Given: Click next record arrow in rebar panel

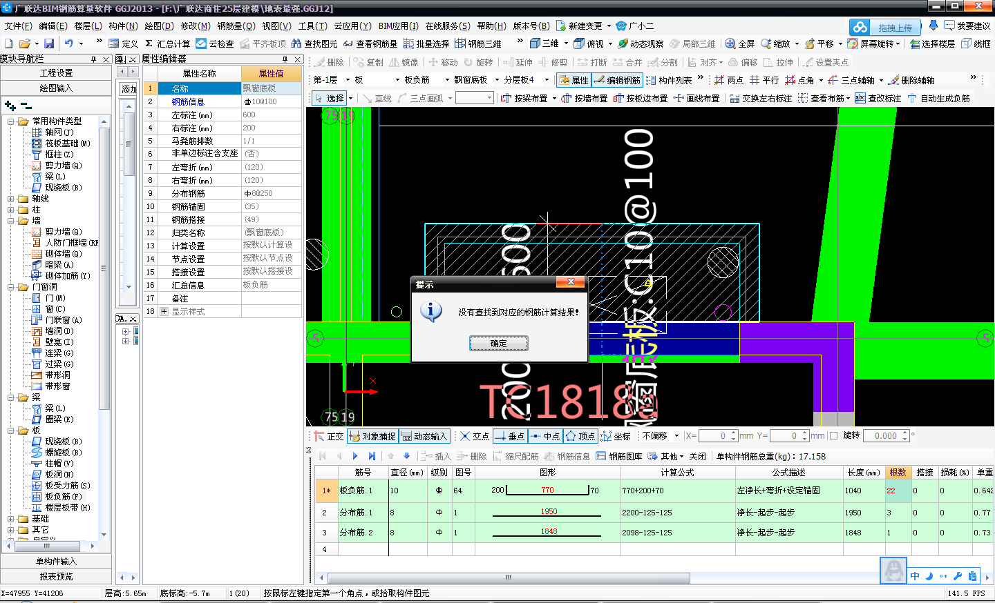Looking at the screenshot, I should (355, 456).
